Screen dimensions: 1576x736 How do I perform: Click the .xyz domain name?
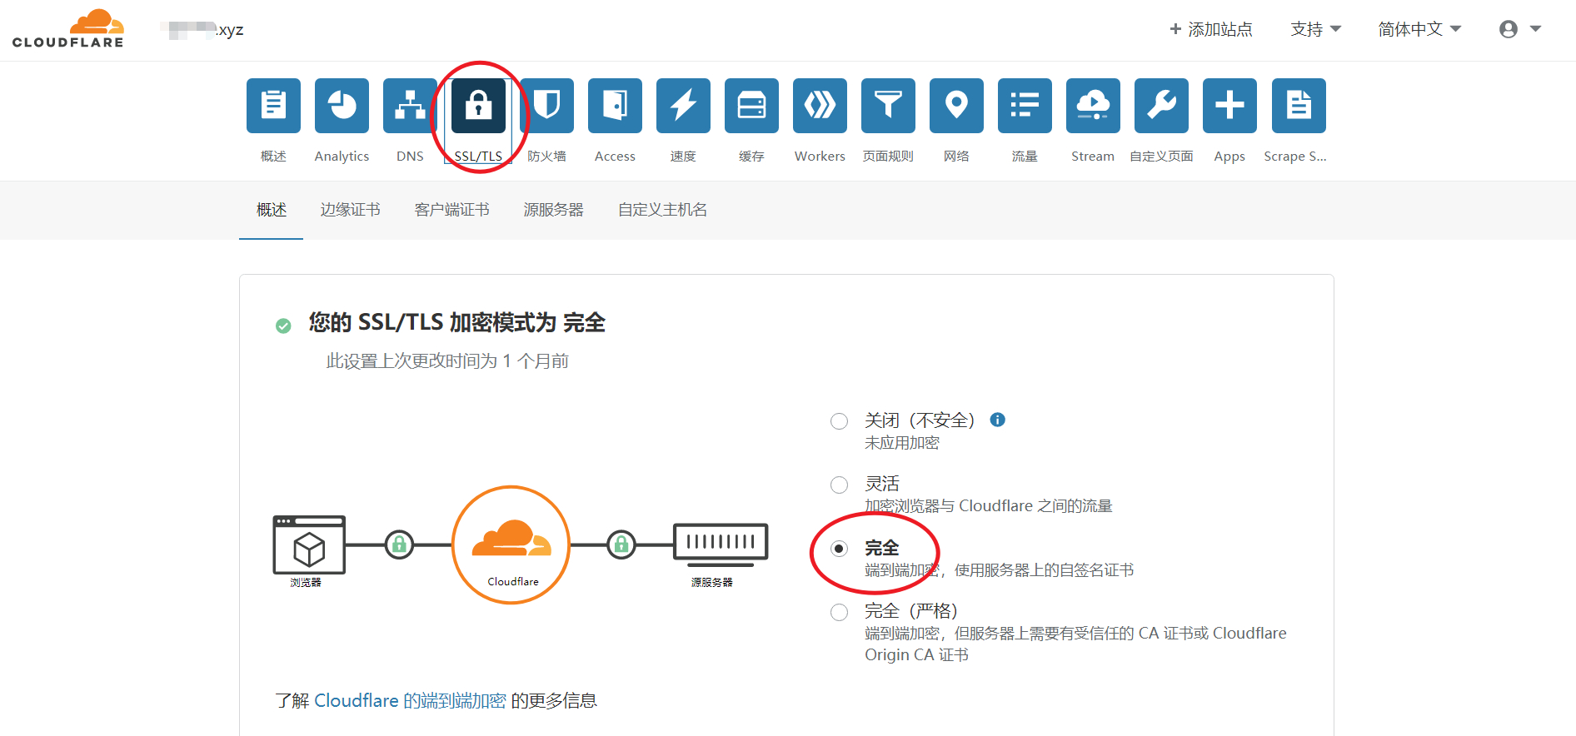click(x=202, y=30)
